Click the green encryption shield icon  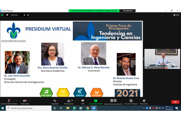point(2,15)
